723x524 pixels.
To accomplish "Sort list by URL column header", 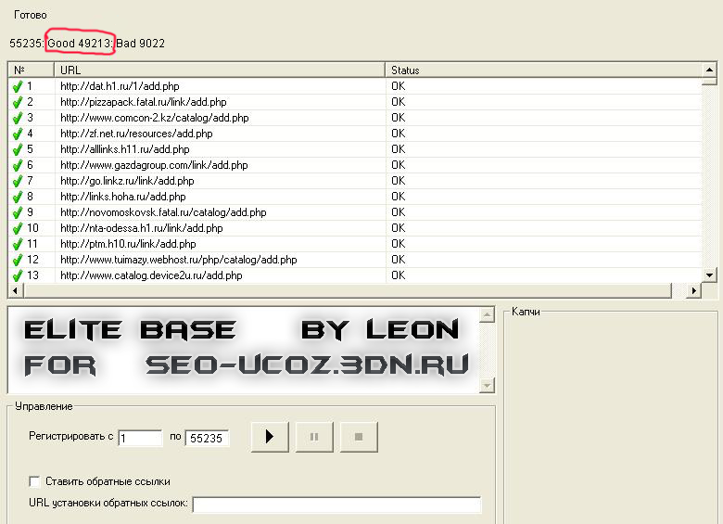I will (x=220, y=70).
